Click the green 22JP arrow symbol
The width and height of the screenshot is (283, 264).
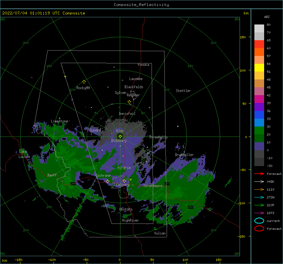coord(259,205)
